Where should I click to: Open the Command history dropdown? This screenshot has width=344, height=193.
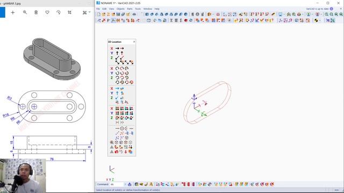click(125, 184)
